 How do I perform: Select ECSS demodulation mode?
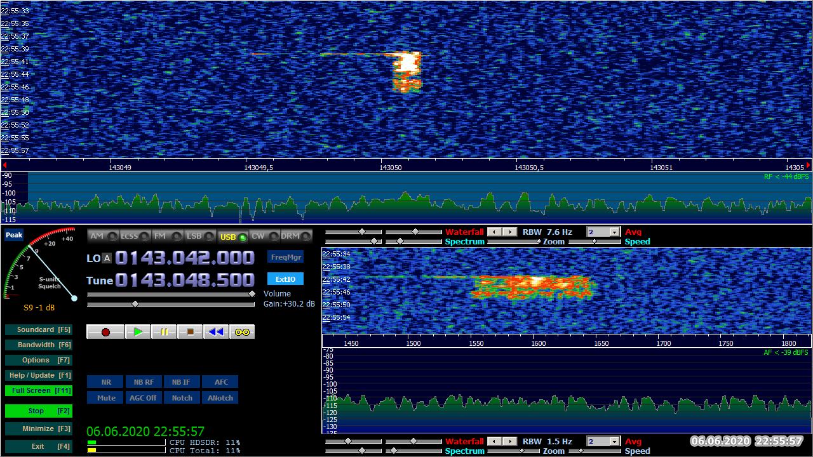(135, 236)
